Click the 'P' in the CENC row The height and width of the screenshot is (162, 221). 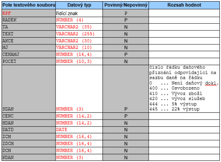coord(126,116)
